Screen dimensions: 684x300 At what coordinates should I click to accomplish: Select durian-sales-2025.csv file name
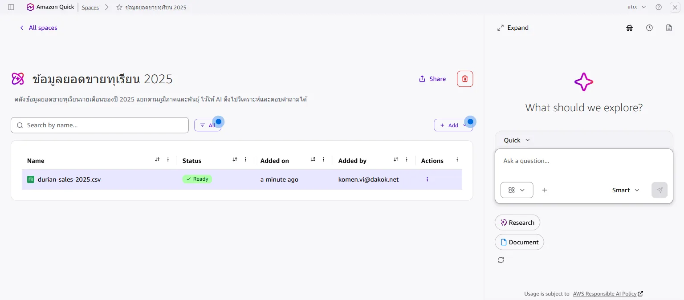pos(69,179)
